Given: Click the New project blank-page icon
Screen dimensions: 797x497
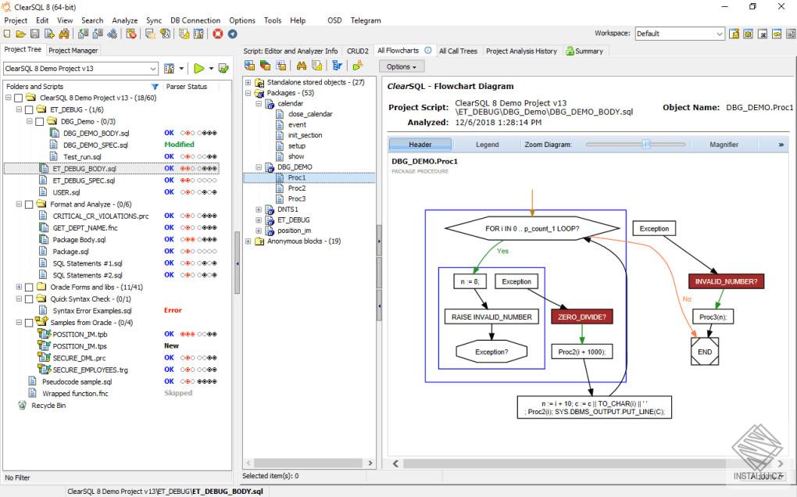Looking at the screenshot, I should point(7,34).
